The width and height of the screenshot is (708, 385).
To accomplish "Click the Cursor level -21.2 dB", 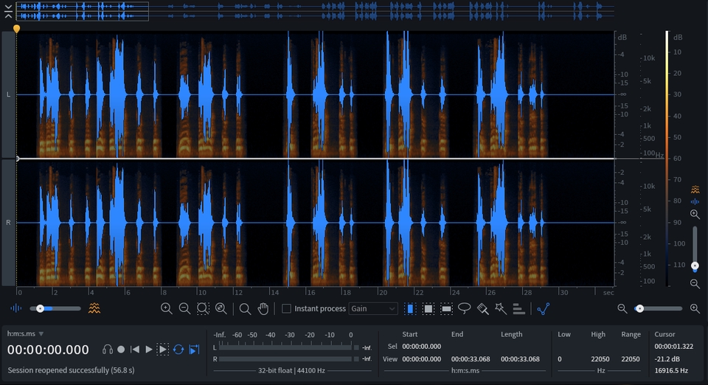I will click(x=667, y=359).
